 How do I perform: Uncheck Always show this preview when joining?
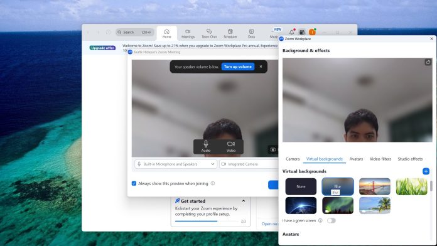point(134,183)
